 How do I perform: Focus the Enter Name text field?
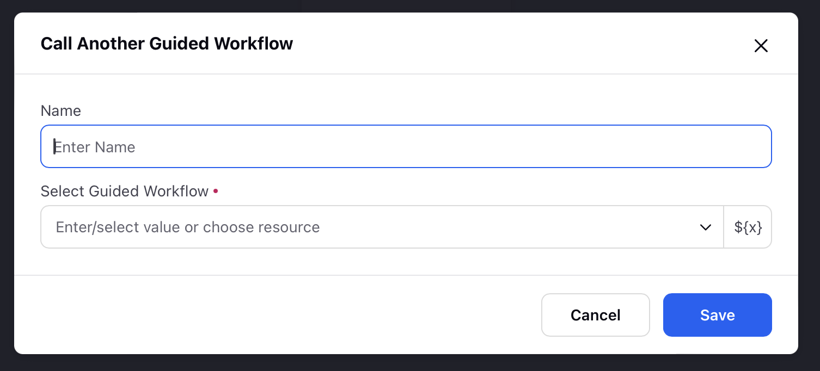point(406,146)
